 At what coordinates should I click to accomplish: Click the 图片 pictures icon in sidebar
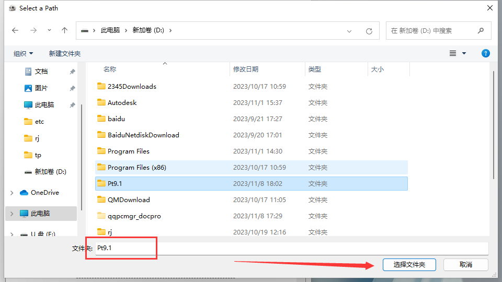click(28, 88)
